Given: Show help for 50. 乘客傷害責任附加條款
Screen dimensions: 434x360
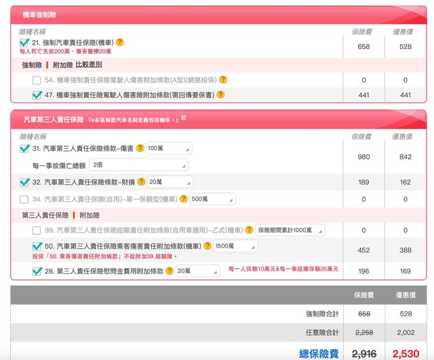Looking at the screenshot, I should [x=208, y=246].
